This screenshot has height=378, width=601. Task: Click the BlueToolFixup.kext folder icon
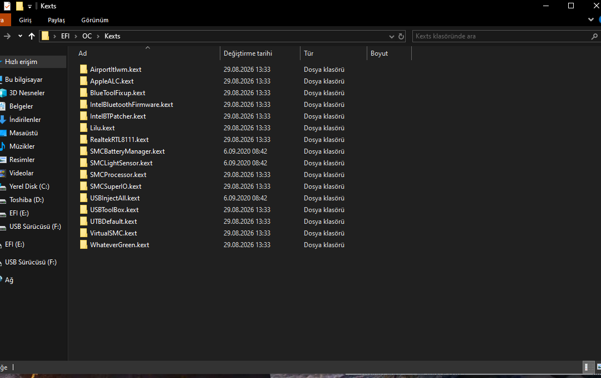pyautogui.click(x=83, y=93)
